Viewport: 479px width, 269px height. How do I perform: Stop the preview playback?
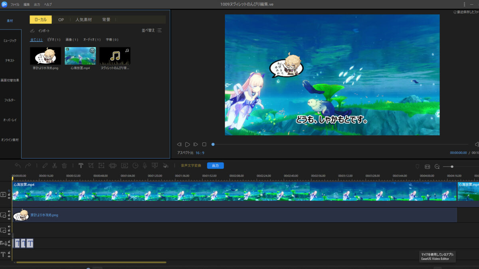[204, 144]
